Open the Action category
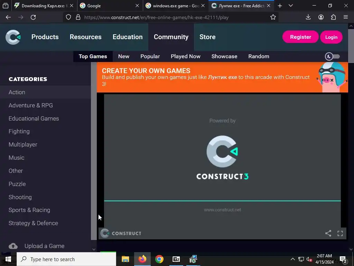The image size is (354, 266). point(45,92)
